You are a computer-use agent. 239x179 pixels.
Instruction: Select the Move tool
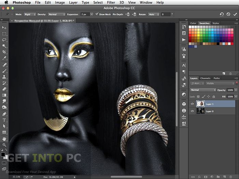(4, 28)
